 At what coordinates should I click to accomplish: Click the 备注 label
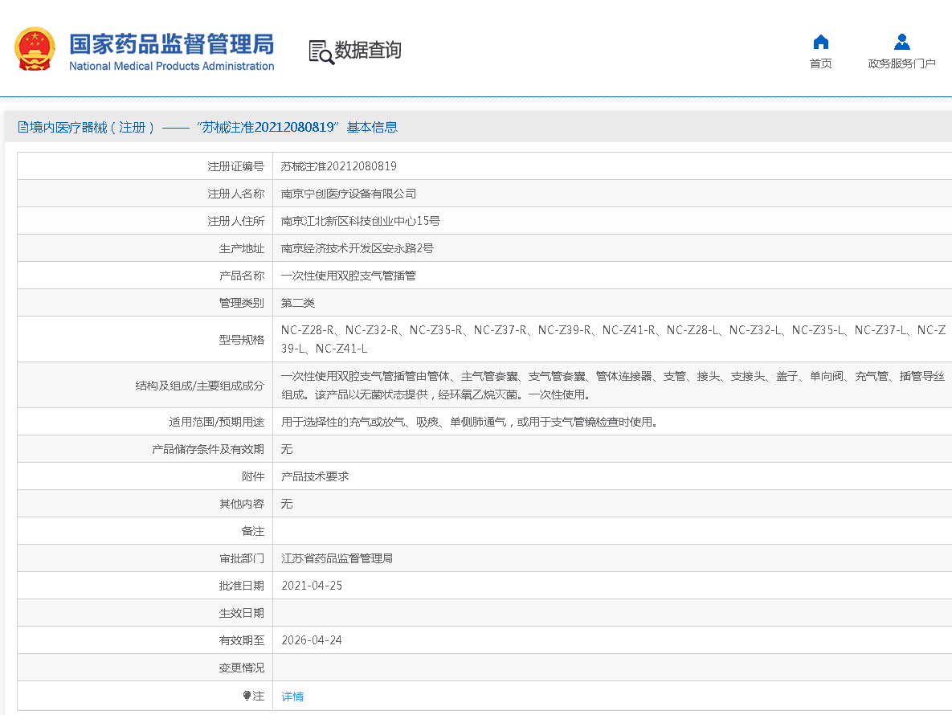tap(253, 531)
